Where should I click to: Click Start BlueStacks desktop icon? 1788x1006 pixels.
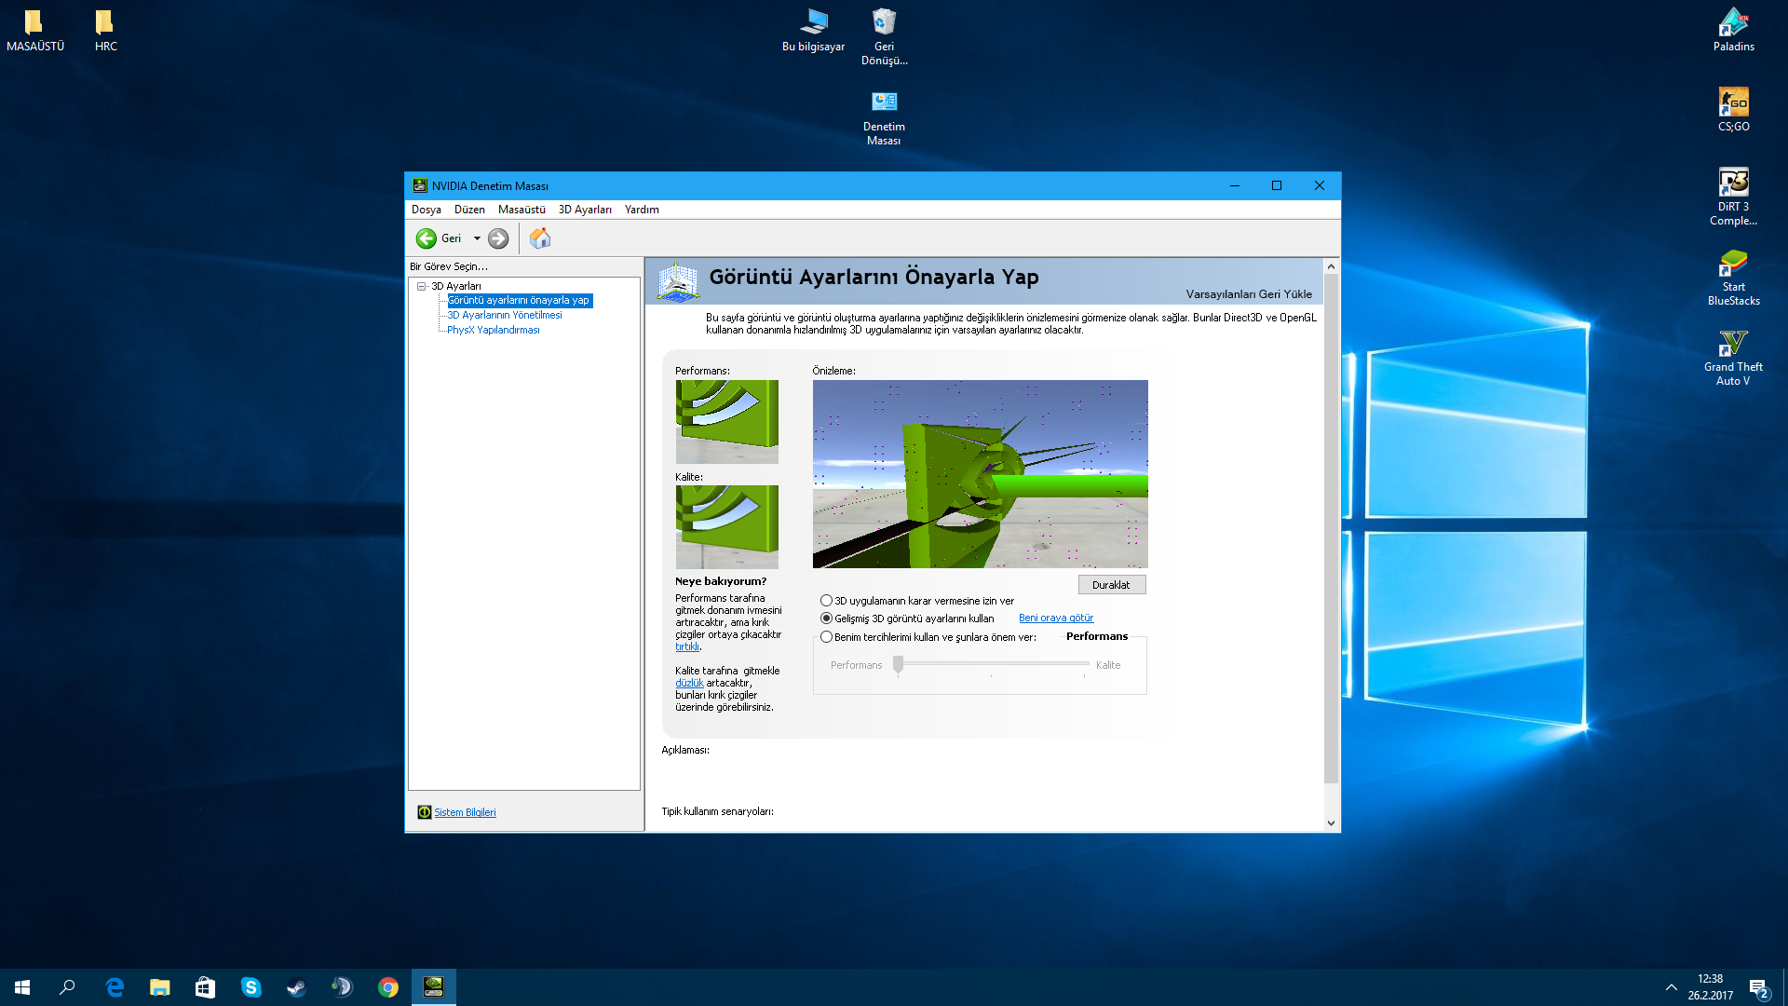click(1733, 264)
